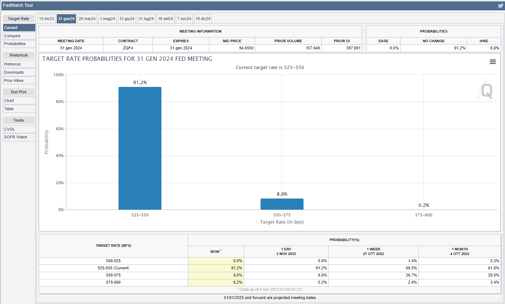Open the Downloads sidebar link
505x304 pixels.
click(x=19, y=72)
